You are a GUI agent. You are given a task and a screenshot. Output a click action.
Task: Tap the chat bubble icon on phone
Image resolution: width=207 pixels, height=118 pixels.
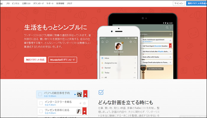click(107, 42)
